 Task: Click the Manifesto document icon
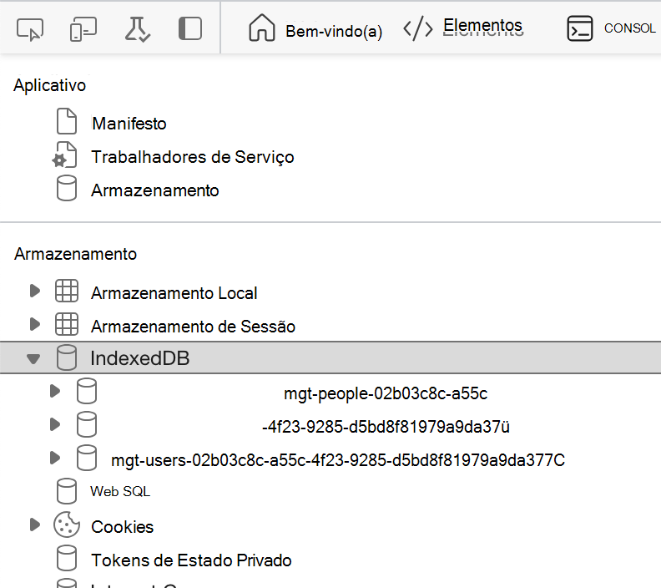pyautogui.click(x=67, y=121)
